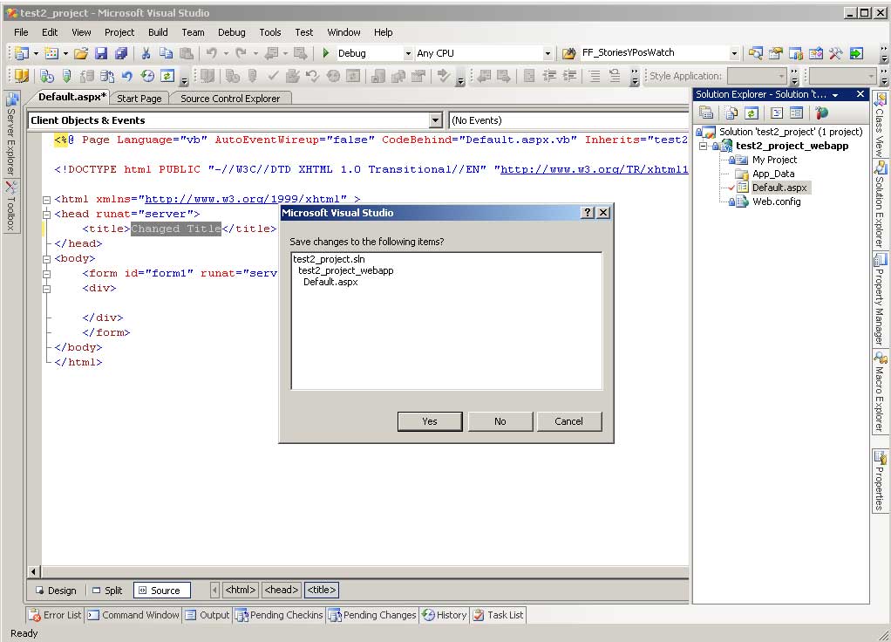Select the <head> tag navigator button
Viewport: 891px width, 642px height.
point(282,590)
